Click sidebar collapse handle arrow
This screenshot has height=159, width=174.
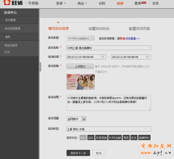click(40, 67)
